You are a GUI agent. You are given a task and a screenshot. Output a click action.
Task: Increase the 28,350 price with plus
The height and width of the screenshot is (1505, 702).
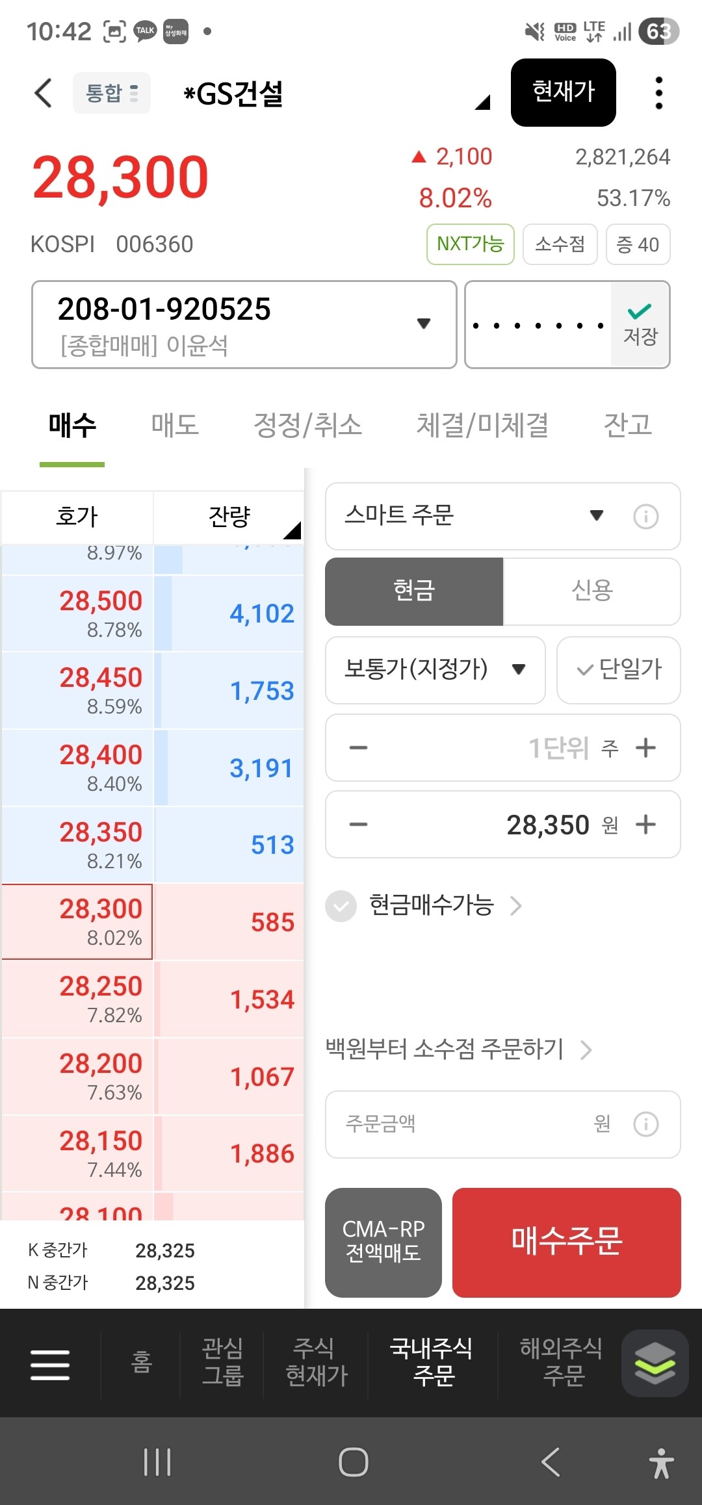pos(645,824)
